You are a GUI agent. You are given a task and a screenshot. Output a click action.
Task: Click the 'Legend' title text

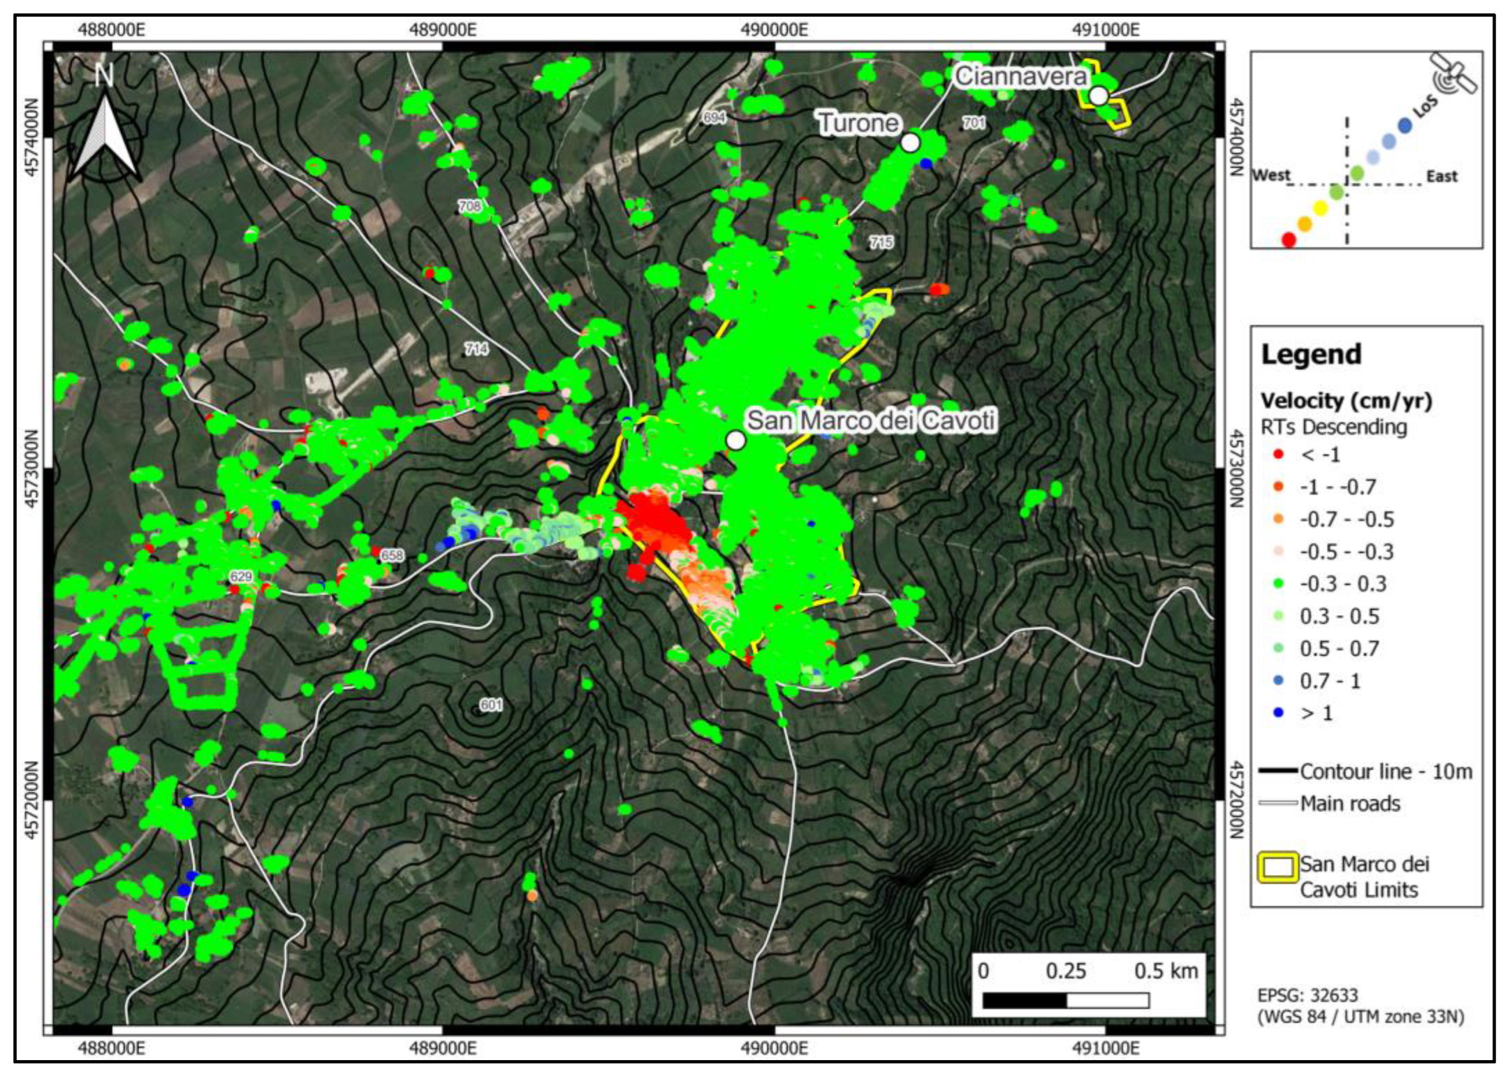click(1311, 355)
